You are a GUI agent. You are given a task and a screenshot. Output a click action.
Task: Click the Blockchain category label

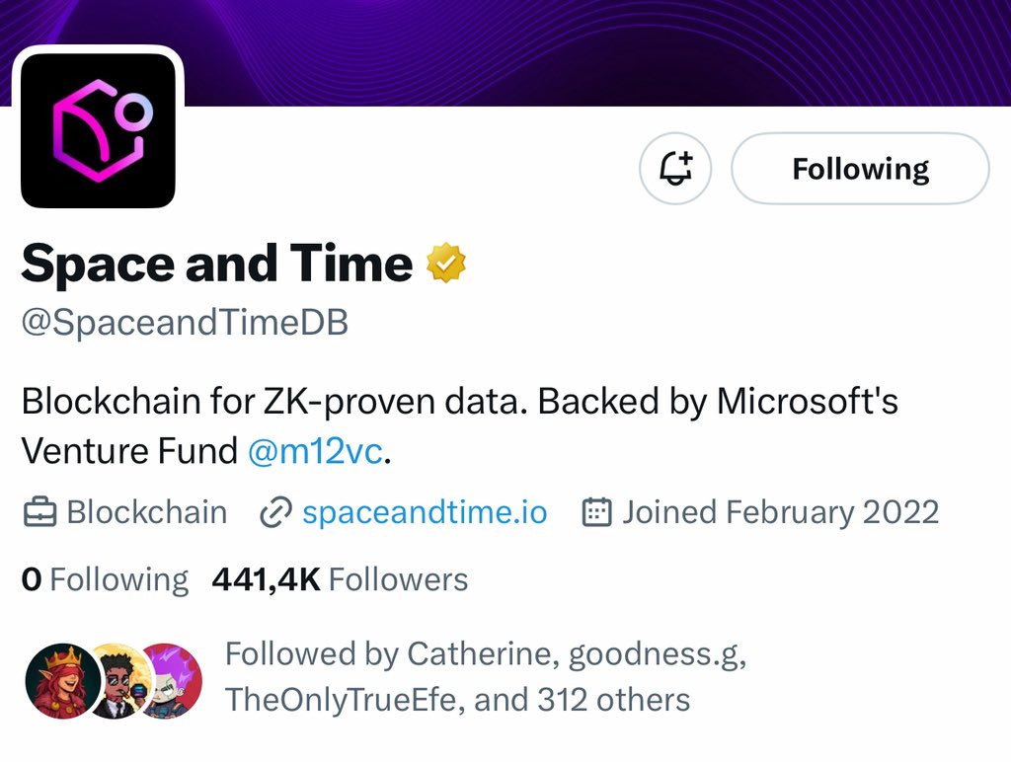(147, 512)
